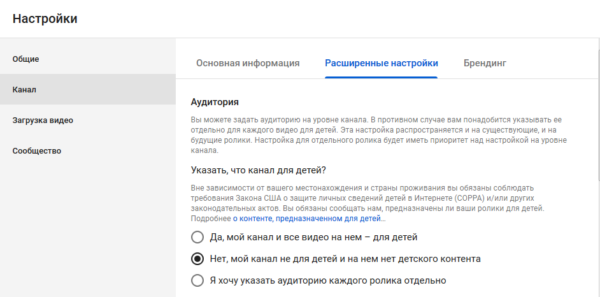Viewport: 600px width, 297px height.
Task: Open the Общие settings section
Action: click(26, 59)
